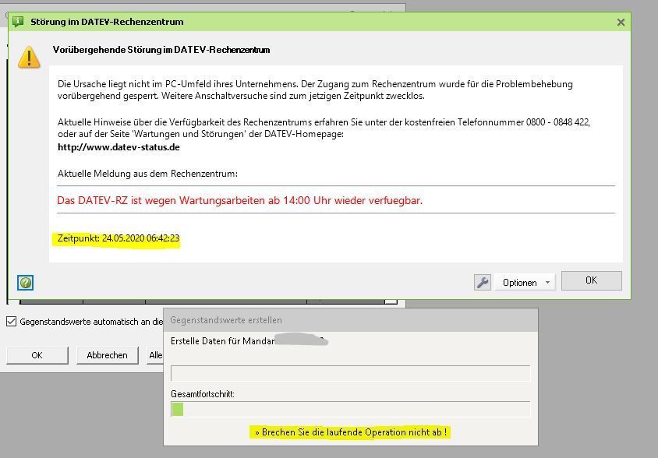Click the wrench tool icon beside Optionen
658x458 pixels.
tap(483, 282)
